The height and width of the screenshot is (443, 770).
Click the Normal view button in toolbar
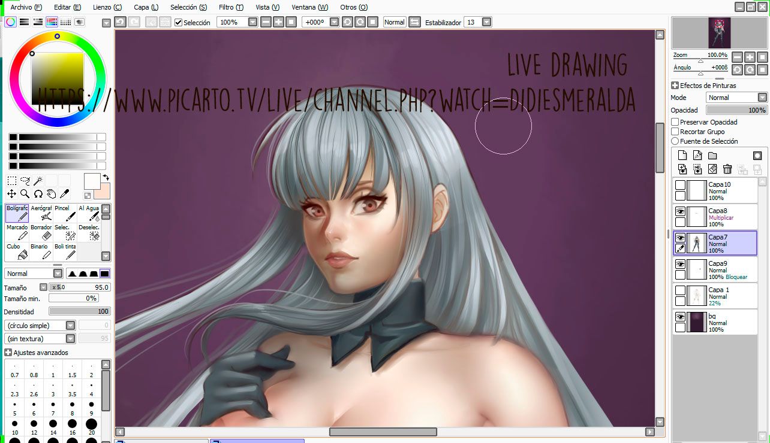(395, 22)
